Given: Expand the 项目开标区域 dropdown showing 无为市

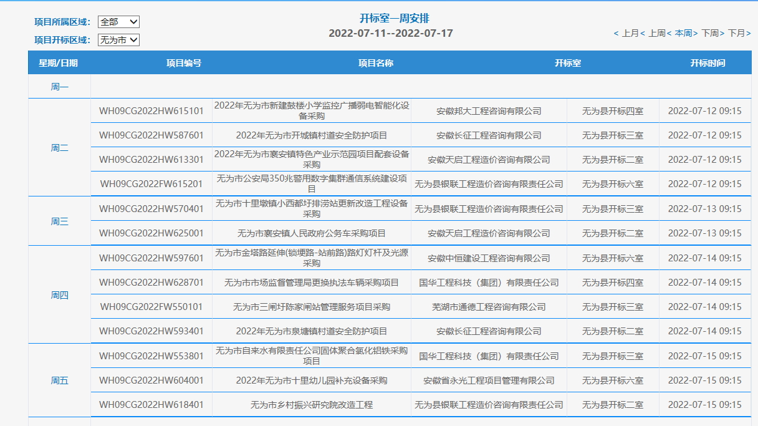Looking at the screenshot, I should (118, 40).
